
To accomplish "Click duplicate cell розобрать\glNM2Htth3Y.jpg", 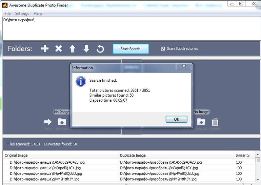I will click(x=158, y=179).
